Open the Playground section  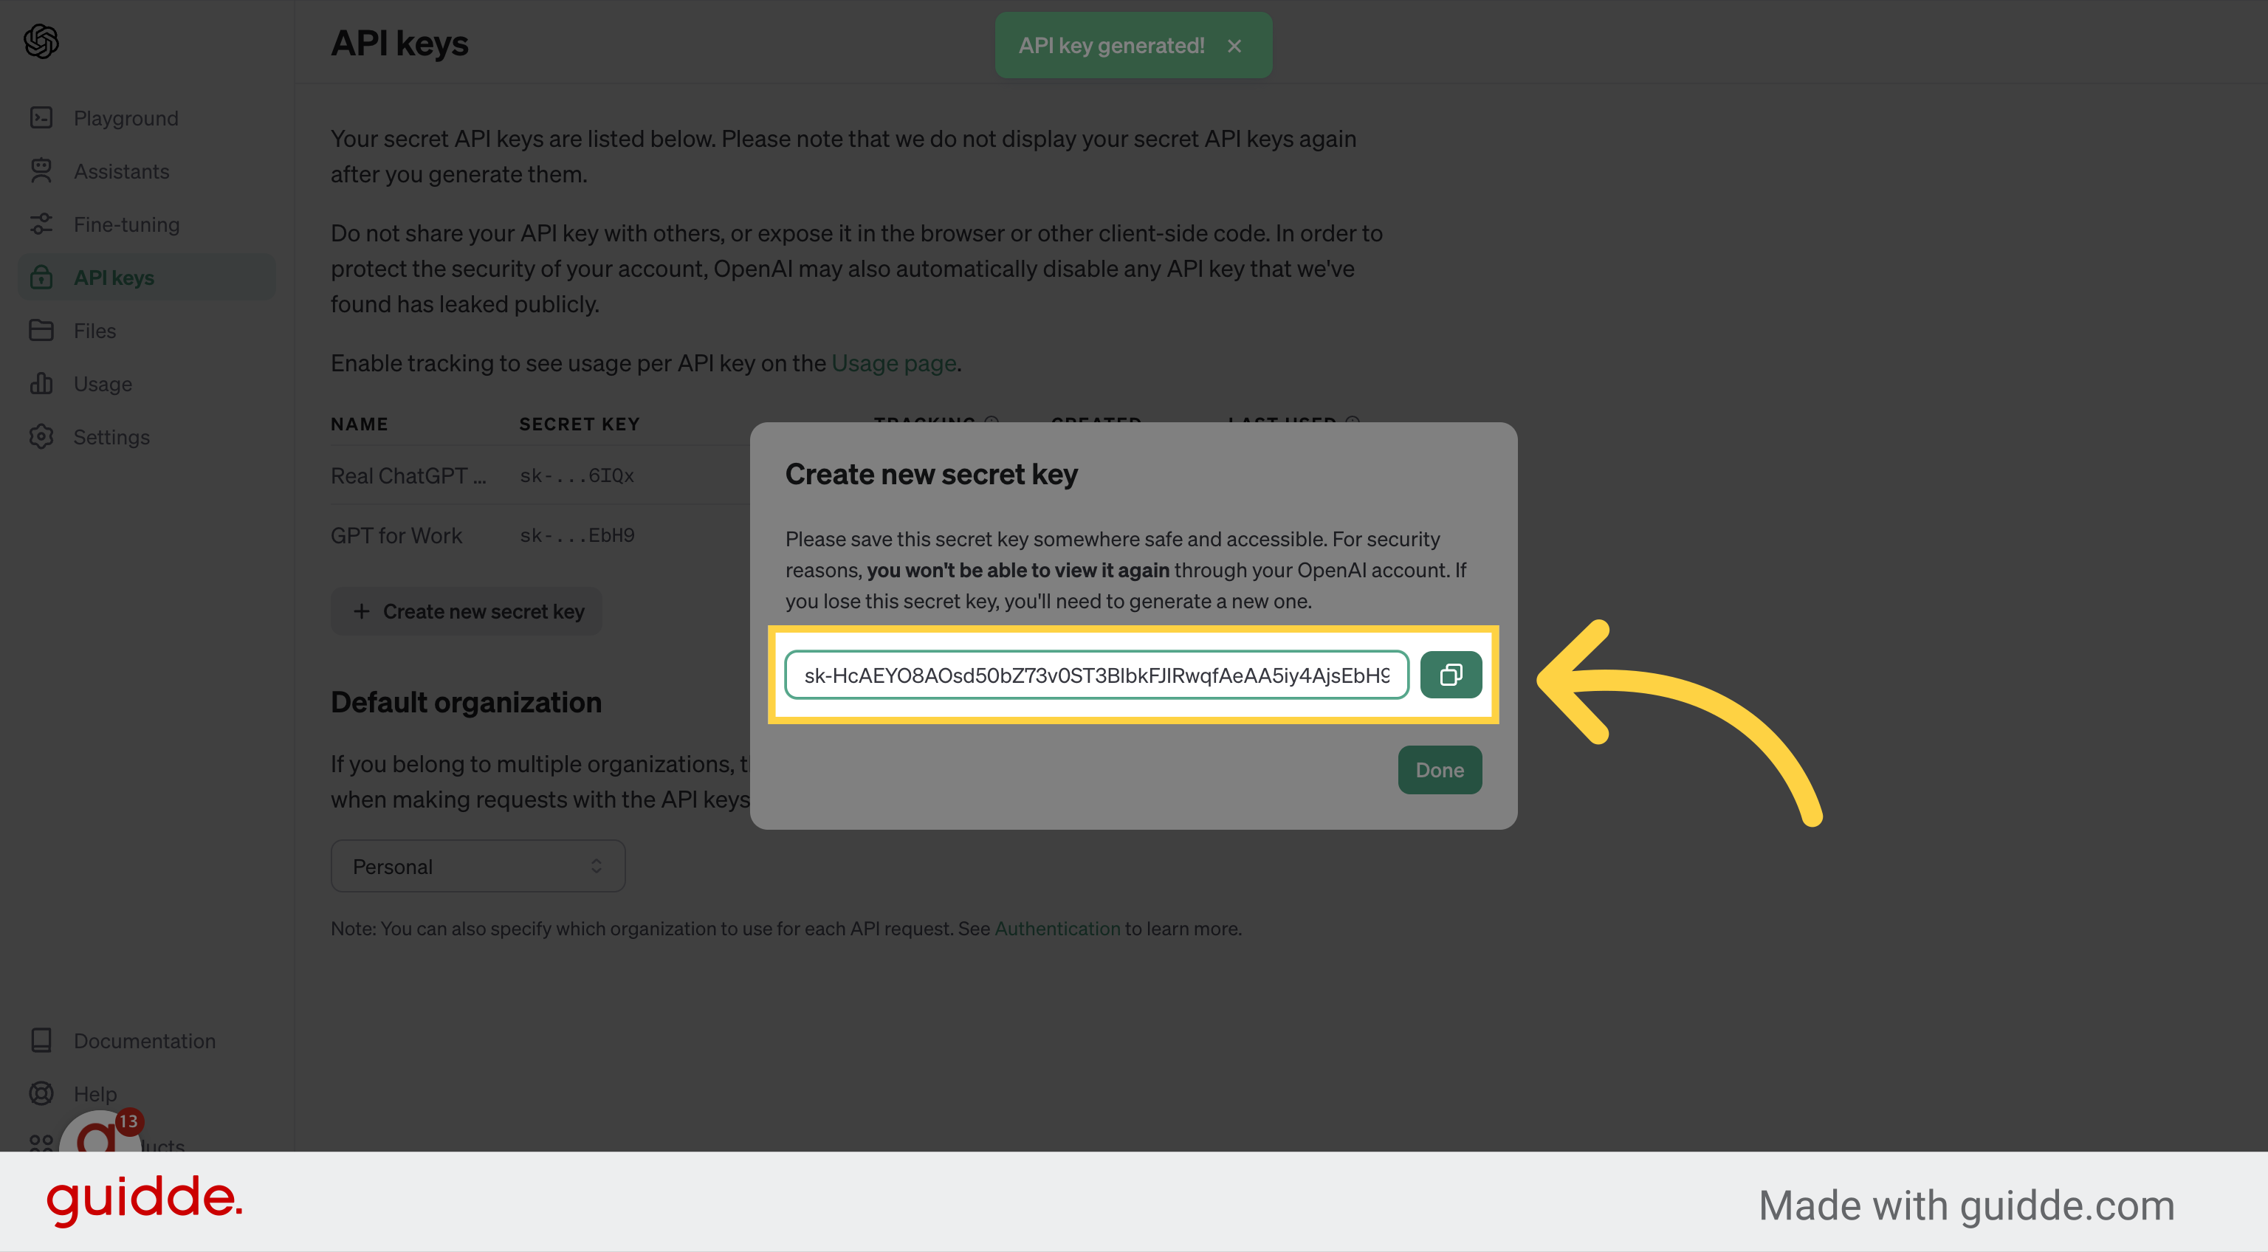[126, 118]
